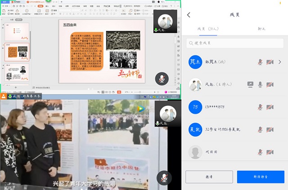Unmute via muted mic button over slide

pos(162,79)
